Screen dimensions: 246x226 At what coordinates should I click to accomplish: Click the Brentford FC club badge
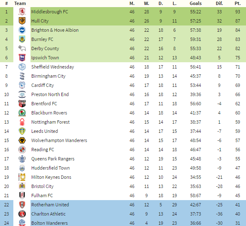pyautogui.click(x=22, y=104)
